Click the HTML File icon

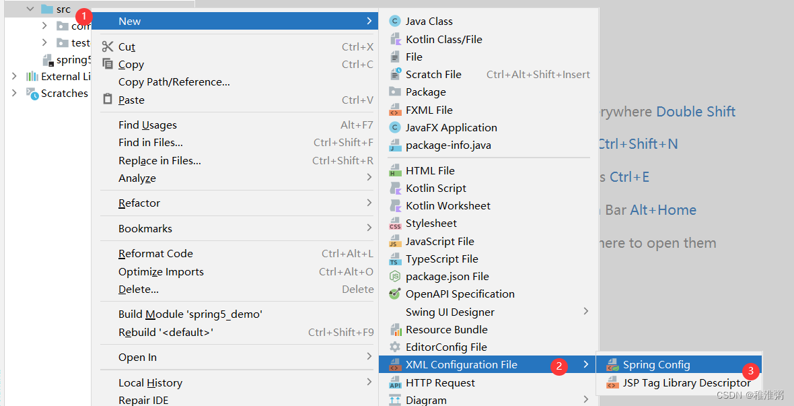point(395,171)
